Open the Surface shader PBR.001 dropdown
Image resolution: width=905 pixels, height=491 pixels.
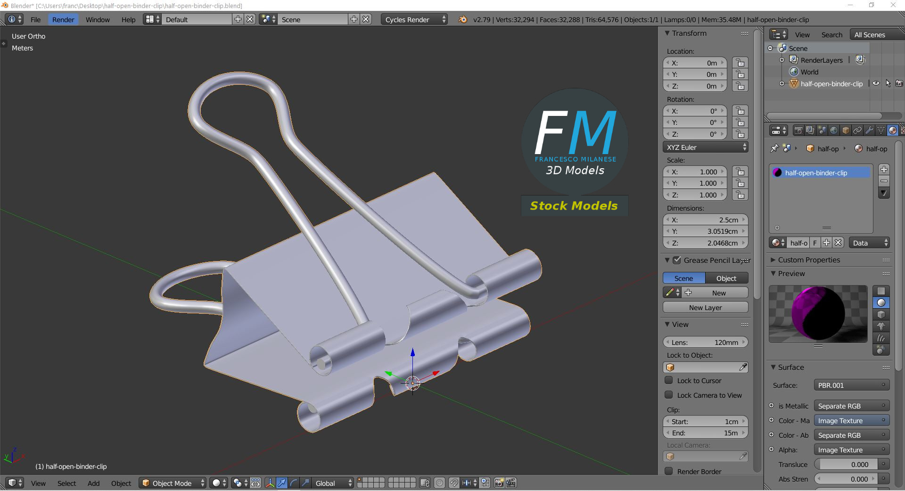coord(852,385)
